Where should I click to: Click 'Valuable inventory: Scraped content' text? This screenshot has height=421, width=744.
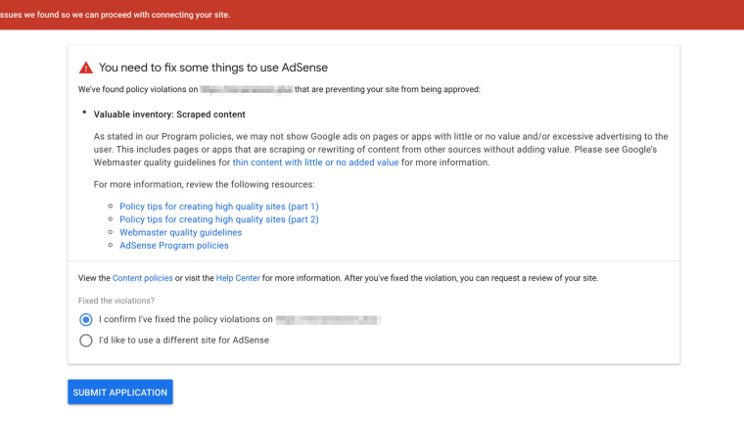[169, 115]
